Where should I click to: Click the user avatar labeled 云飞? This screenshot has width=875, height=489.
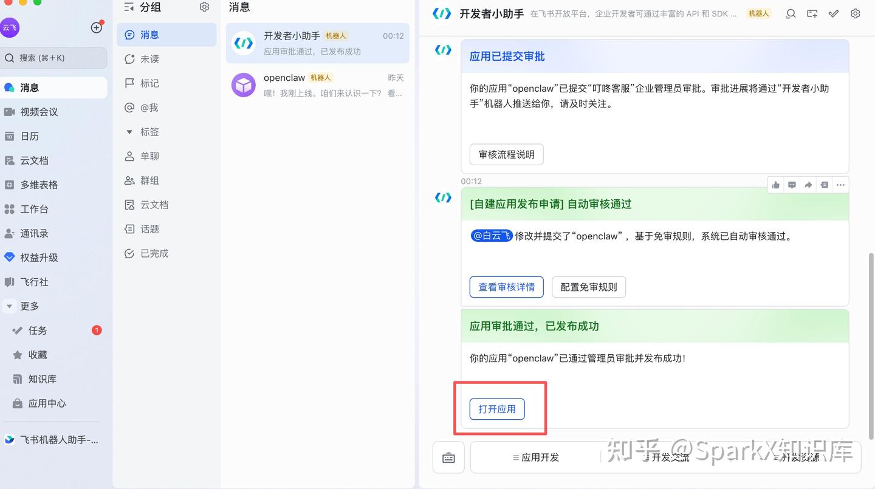point(10,27)
